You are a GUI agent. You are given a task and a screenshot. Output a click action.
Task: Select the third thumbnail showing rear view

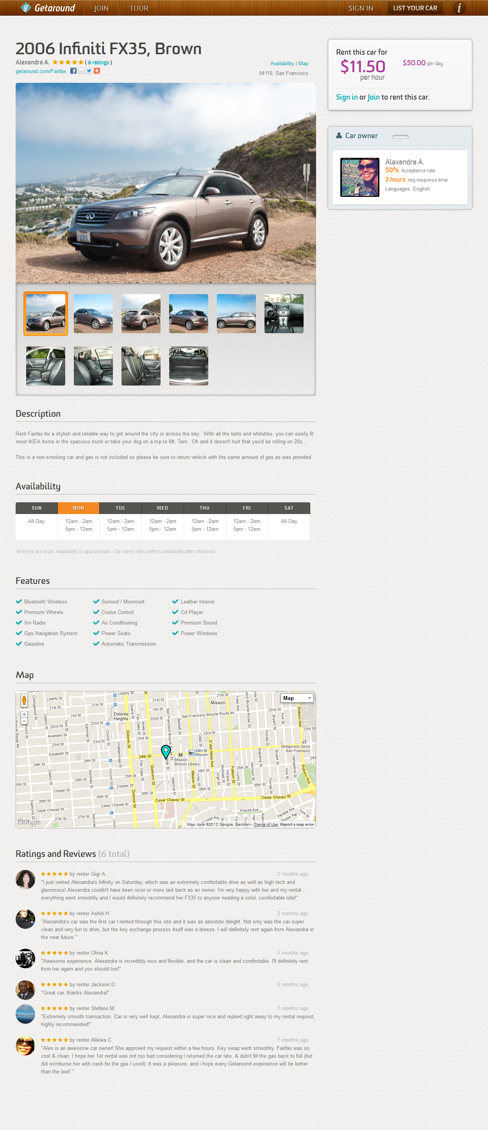point(141,314)
